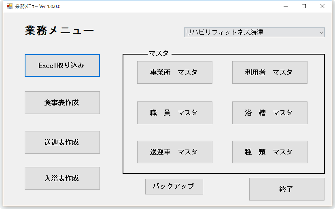Exit using the 終了 button
335x209 pixels.
click(x=286, y=189)
